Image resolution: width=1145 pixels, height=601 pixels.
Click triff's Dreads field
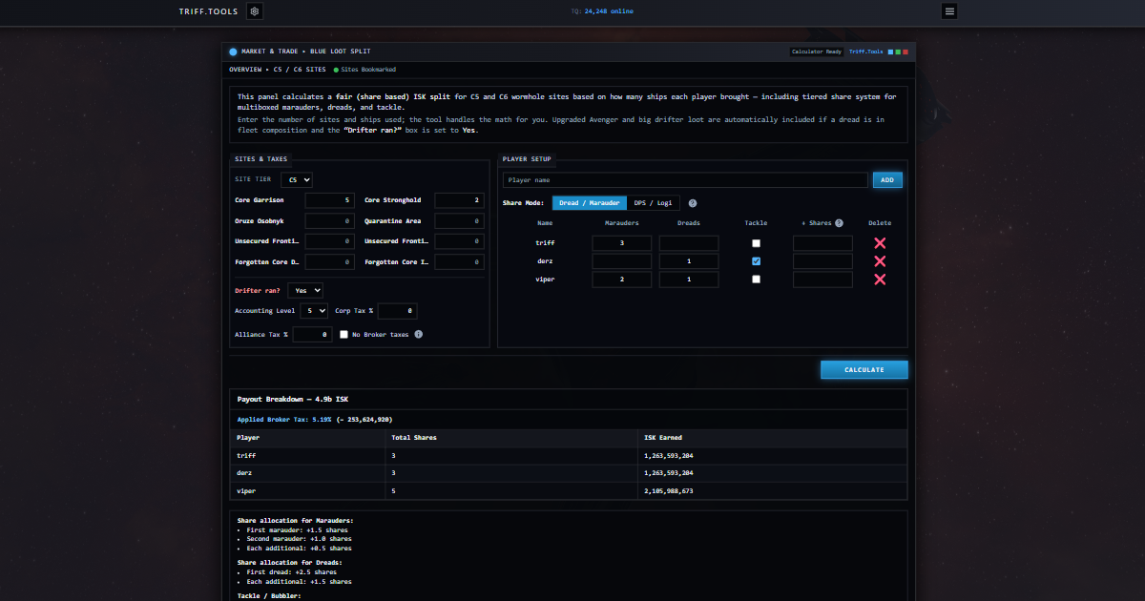pyautogui.click(x=688, y=243)
